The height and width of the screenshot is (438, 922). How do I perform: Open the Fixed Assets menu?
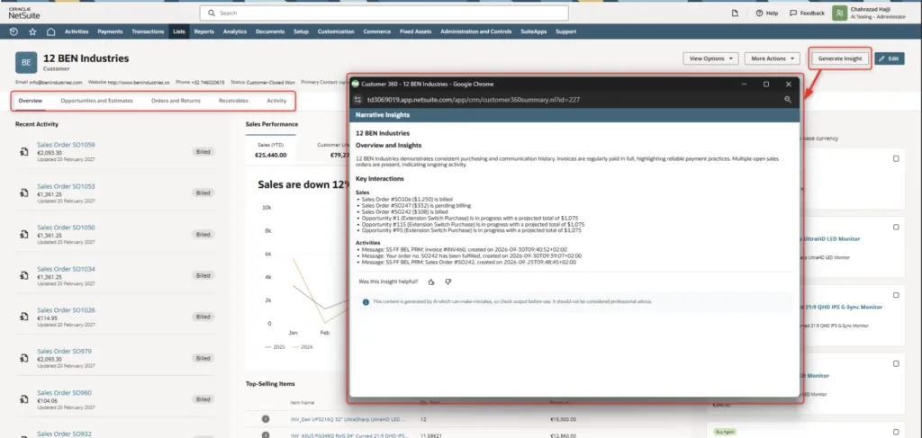pos(415,31)
